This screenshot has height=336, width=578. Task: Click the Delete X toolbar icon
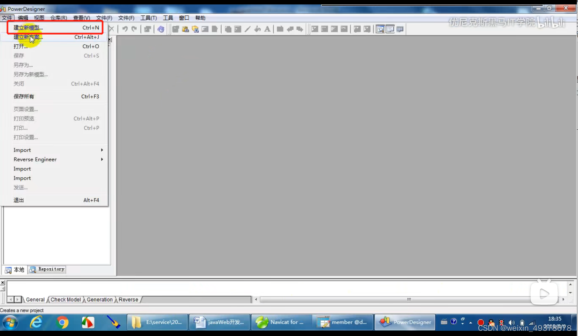[112, 29]
